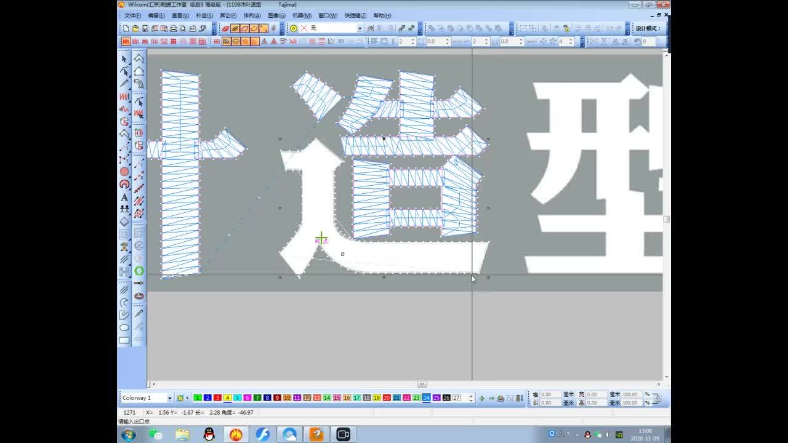Viewport: 788px width, 443px height.
Task: Select the lettering 'A' tool in left toolbox
Action: (x=124, y=198)
